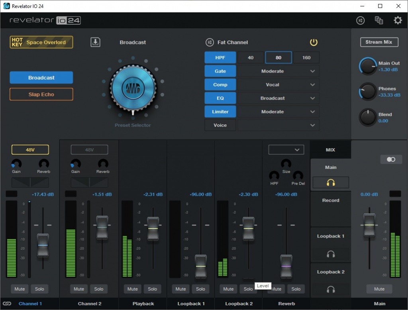
Task: Open the Reverb type dropdown
Action: [x=286, y=150]
